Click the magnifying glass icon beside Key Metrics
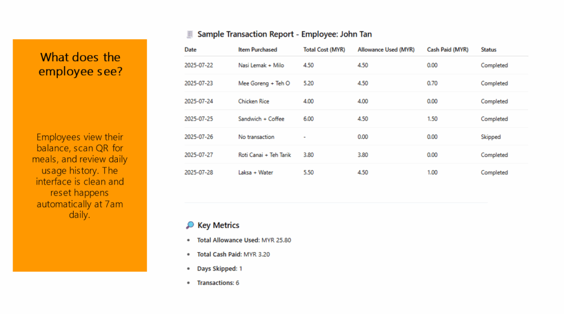564x314 pixels. tap(190, 225)
